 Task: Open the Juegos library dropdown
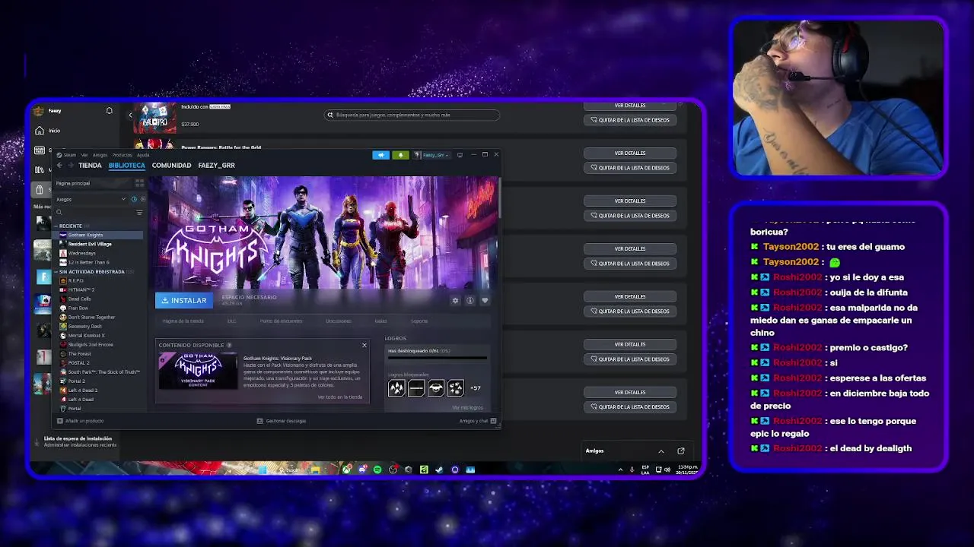point(91,199)
